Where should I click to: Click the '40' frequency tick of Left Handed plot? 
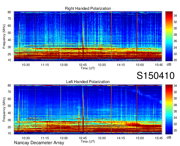pyautogui.click(x=9, y=113)
